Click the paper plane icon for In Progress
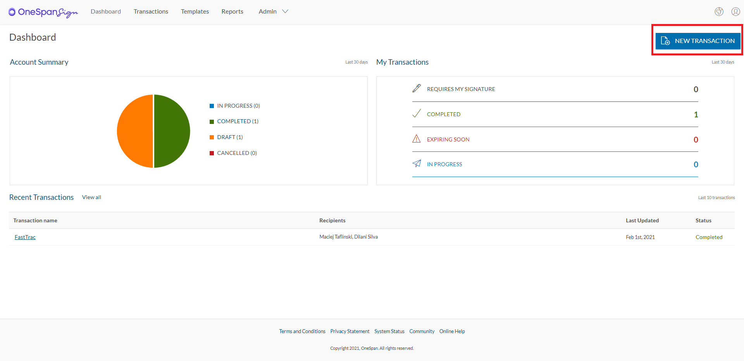This screenshot has height=361, width=744. [x=417, y=163]
